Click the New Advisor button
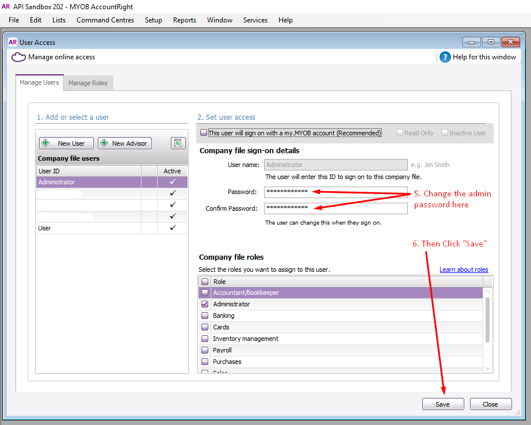This screenshot has width=531, height=425. pos(125,143)
